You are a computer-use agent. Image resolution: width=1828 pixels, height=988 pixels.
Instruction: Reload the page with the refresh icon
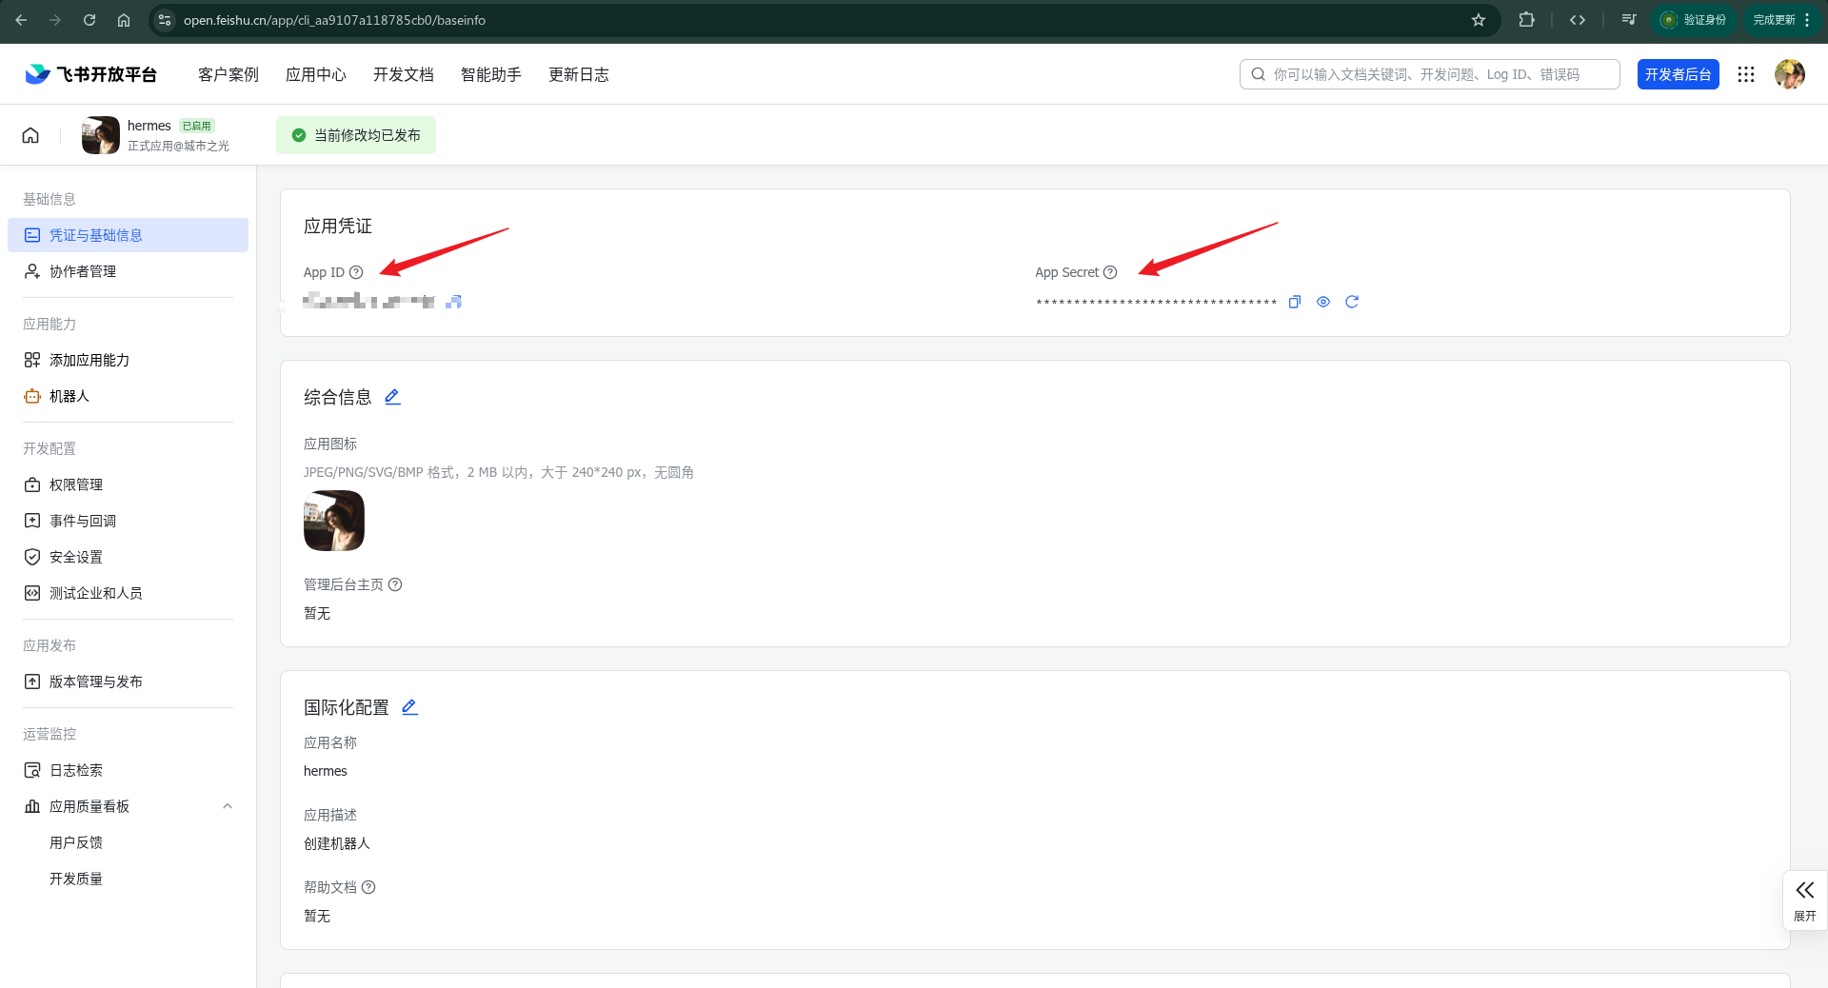(x=89, y=20)
